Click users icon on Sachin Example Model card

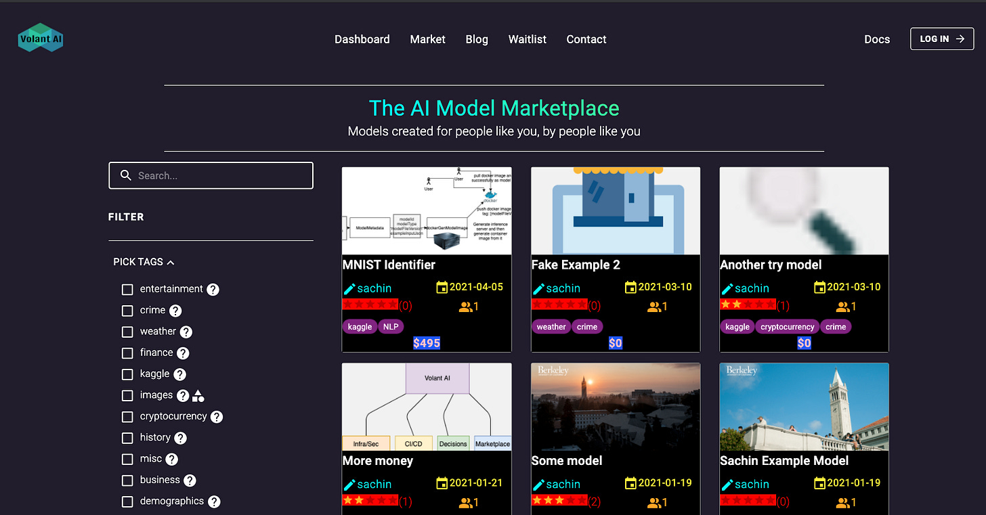click(843, 503)
